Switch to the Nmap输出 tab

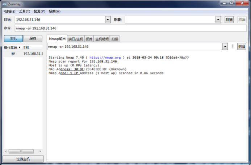point(57,39)
